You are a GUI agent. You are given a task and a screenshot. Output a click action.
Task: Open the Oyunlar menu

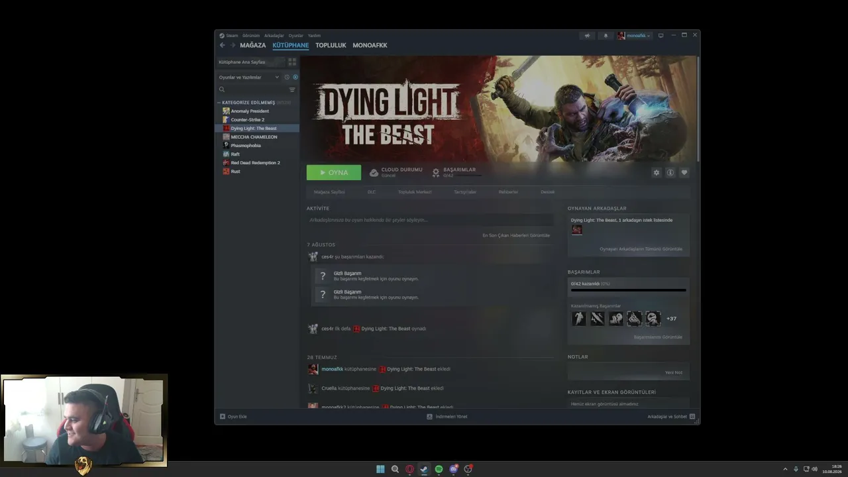295,36
